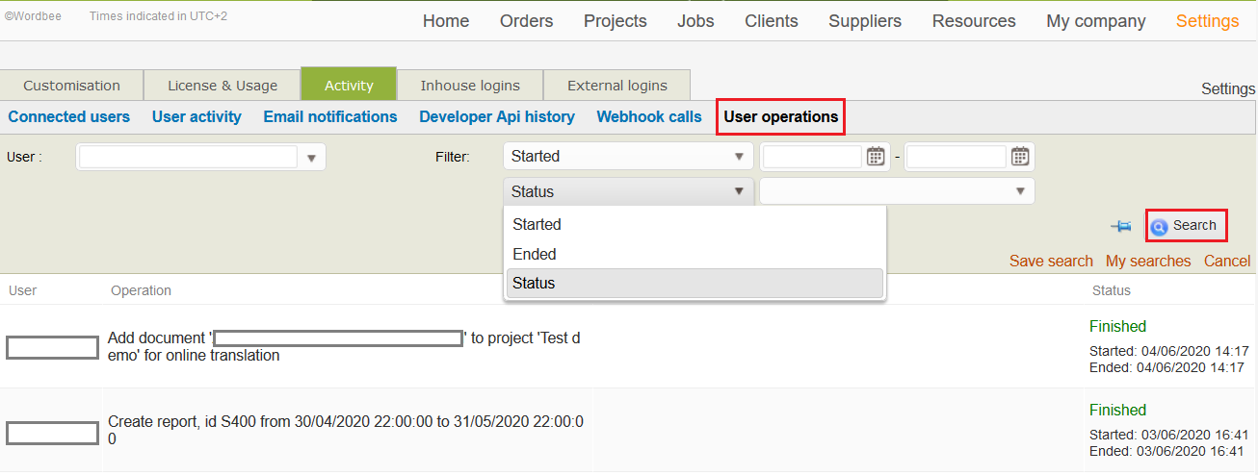Screen dimensions: 1258x475
Task: Click the Search button
Action: tap(1186, 226)
